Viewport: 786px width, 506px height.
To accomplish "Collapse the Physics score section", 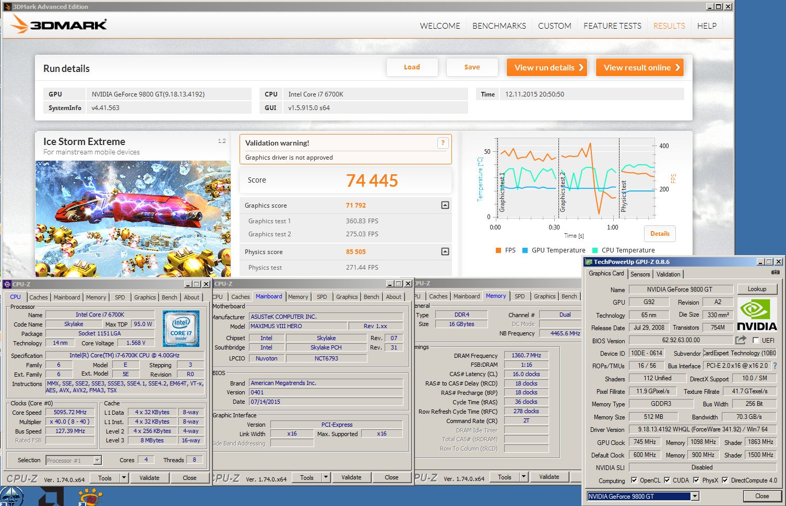I will [x=445, y=252].
